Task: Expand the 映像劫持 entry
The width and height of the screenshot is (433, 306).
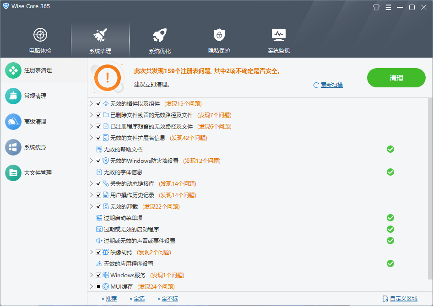Action: [x=91, y=252]
